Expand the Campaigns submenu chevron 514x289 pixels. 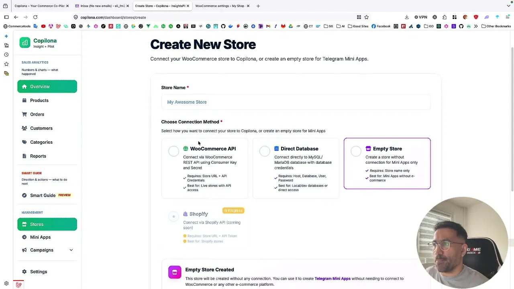tap(71, 250)
